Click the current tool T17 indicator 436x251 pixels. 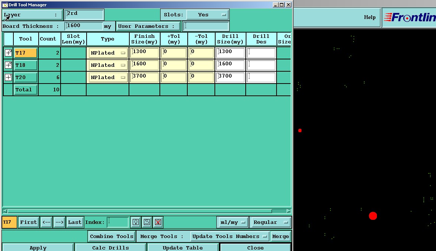pyautogui.click(x=9, y=222)
